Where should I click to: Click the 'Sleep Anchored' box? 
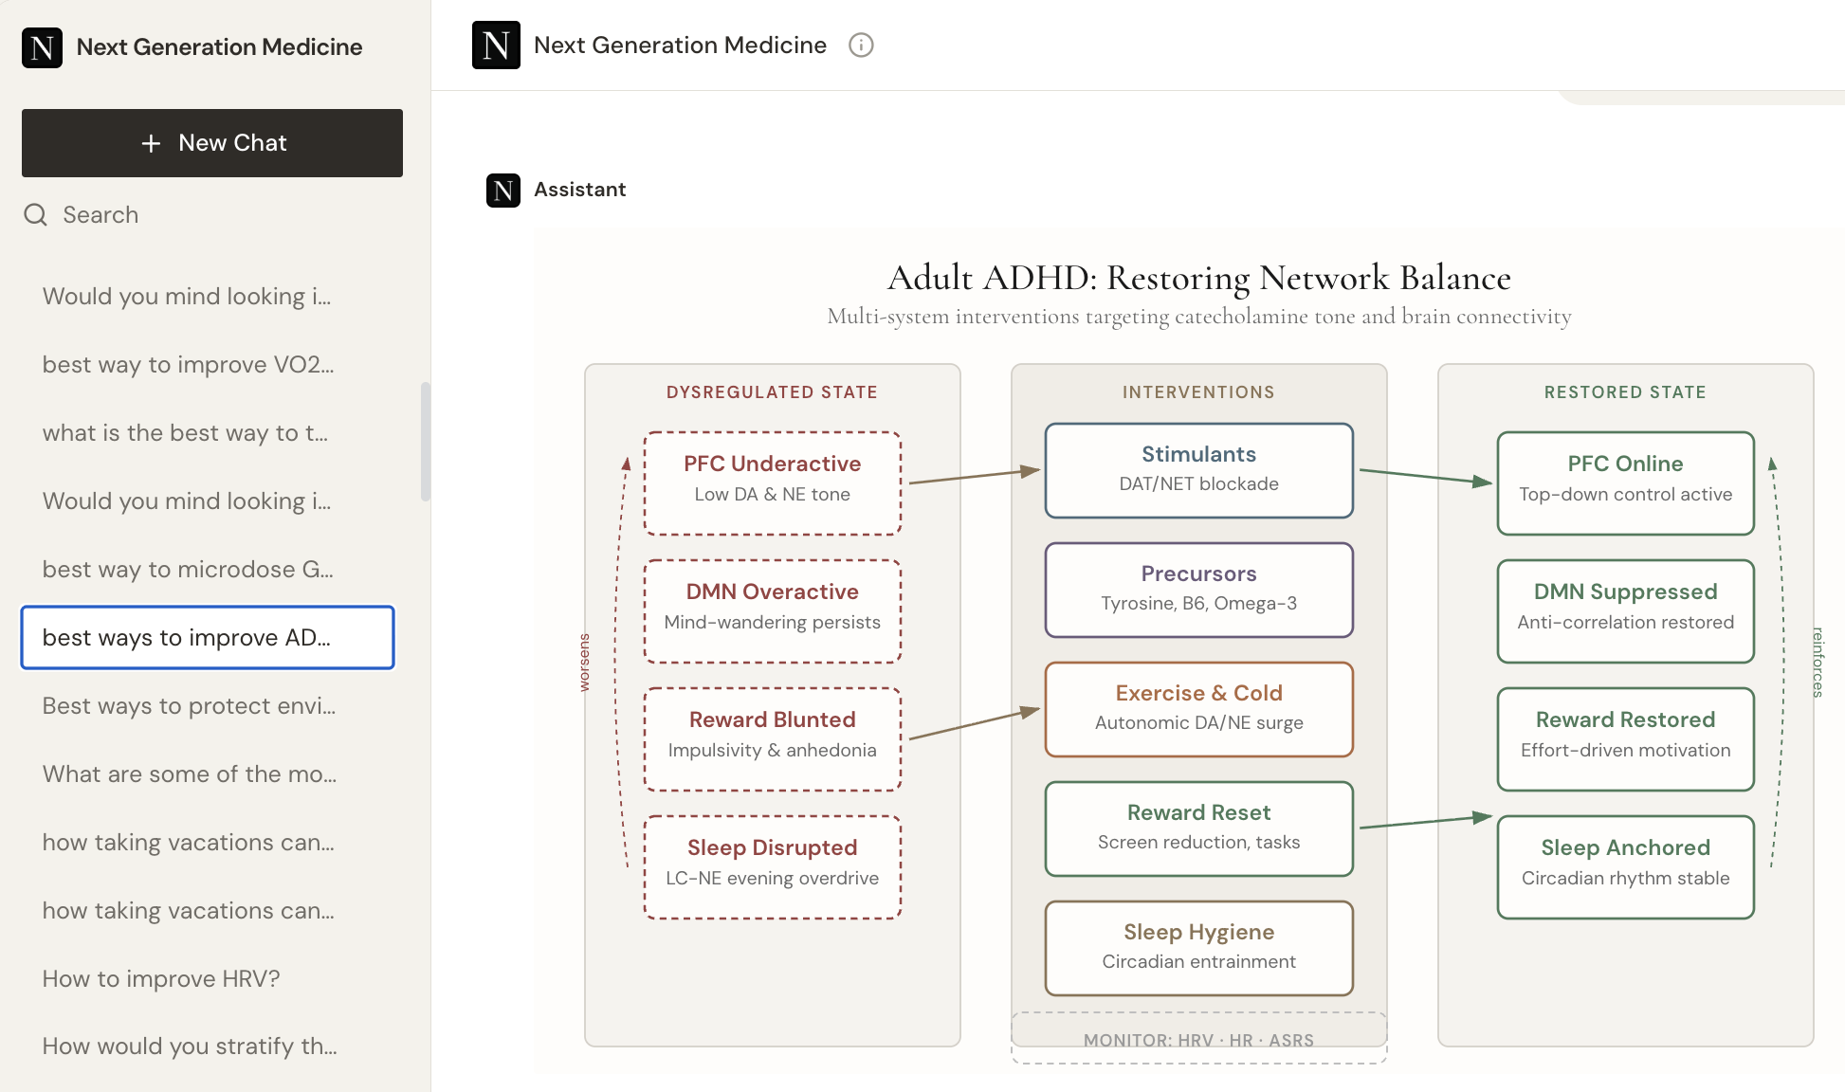1626,867
